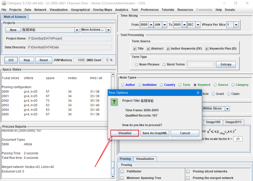253x181 pixels.
Task: Click the Entropy button
Action: click(x=226, y=64)
